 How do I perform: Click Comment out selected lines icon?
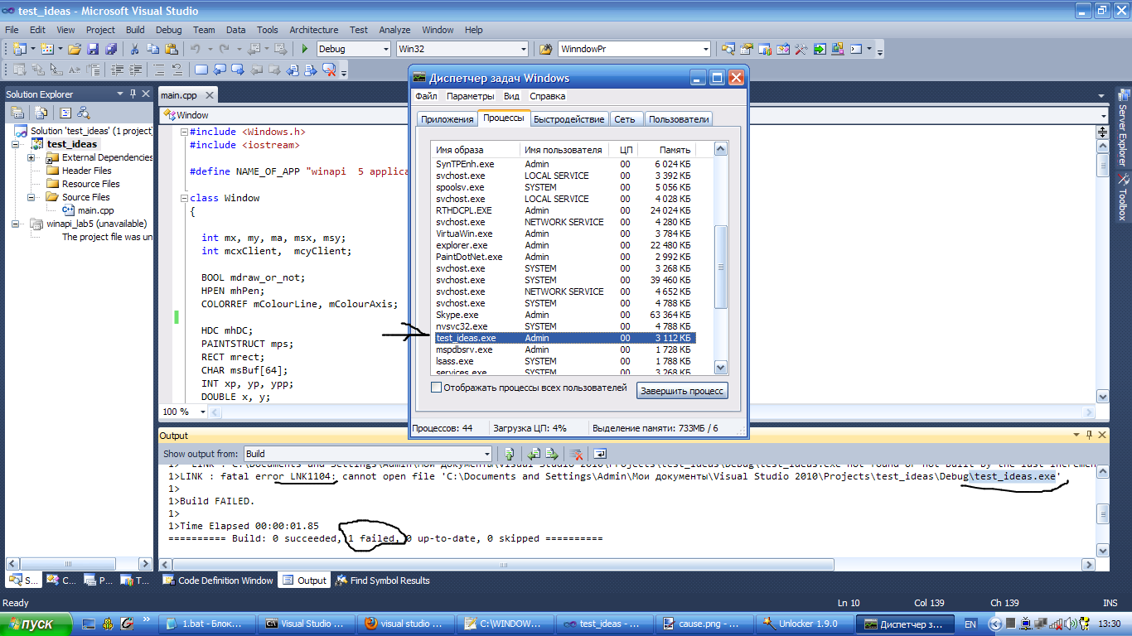[158, 70]
